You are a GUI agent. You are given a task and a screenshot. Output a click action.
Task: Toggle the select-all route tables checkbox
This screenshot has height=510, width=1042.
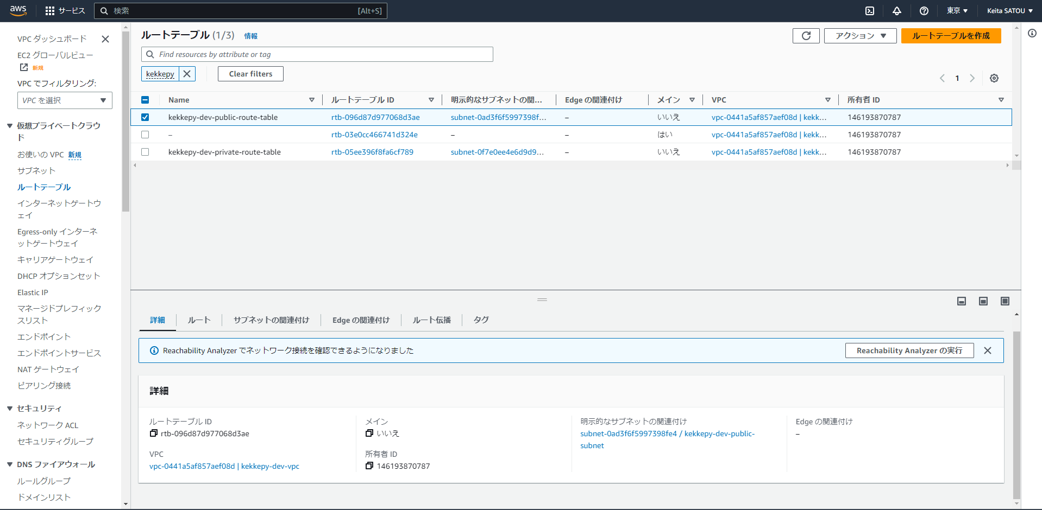point(145,100)
